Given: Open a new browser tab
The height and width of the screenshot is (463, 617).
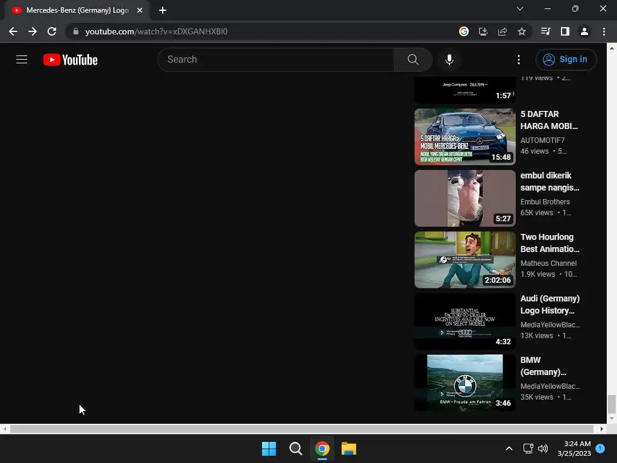Looking at the screenshot, I should (163, 10).
